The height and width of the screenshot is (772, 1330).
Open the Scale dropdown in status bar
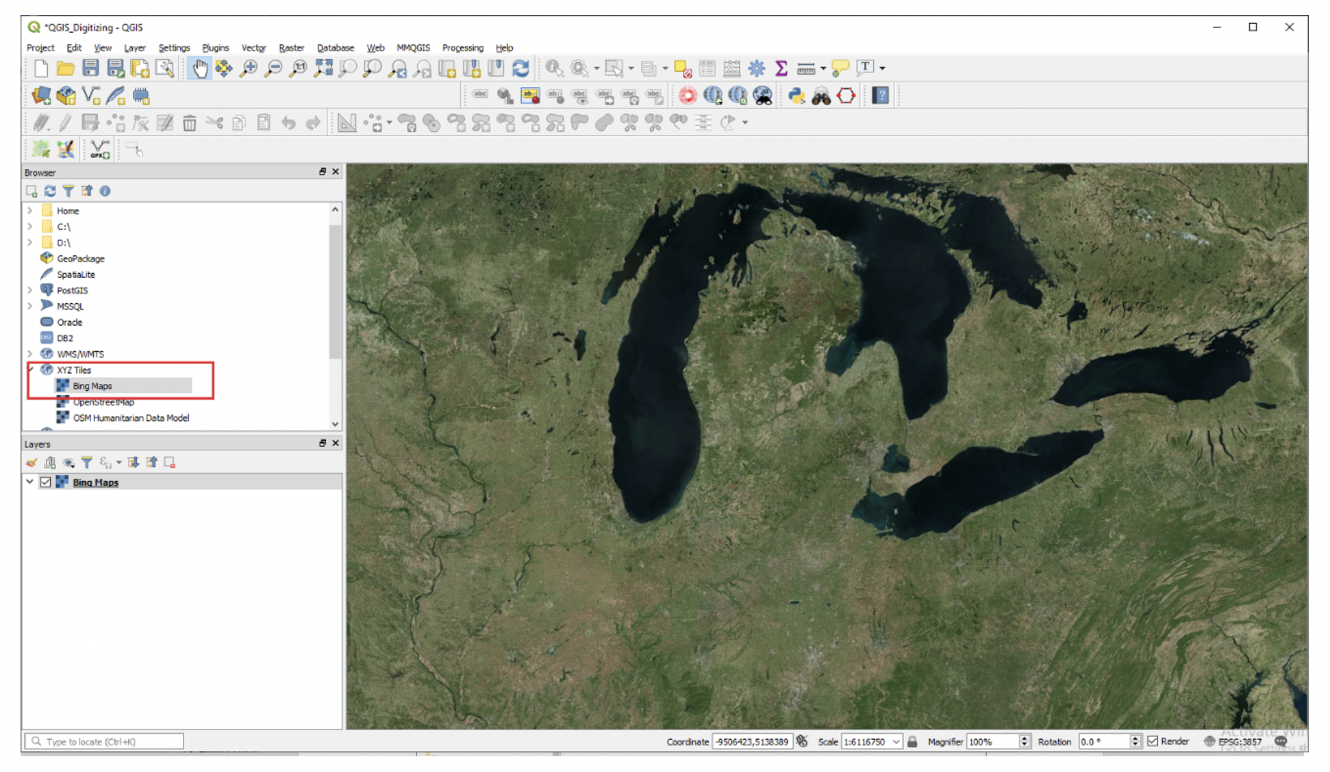896,741
